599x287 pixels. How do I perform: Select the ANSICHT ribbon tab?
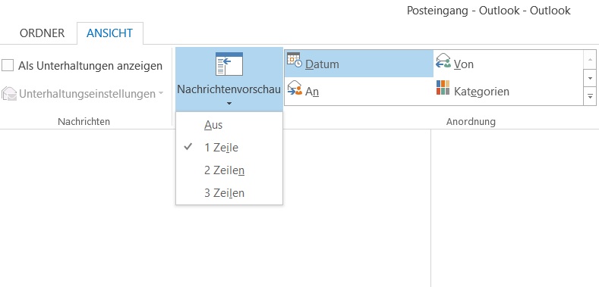109,33
